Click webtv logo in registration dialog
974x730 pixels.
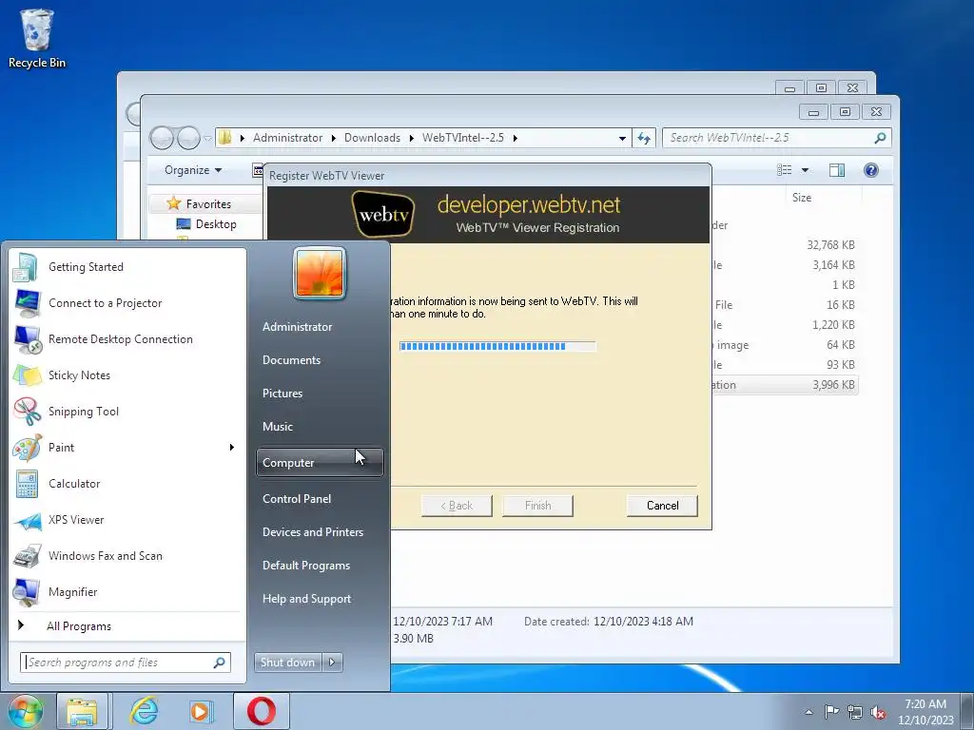pyautogui.click(x=383, y=215)
